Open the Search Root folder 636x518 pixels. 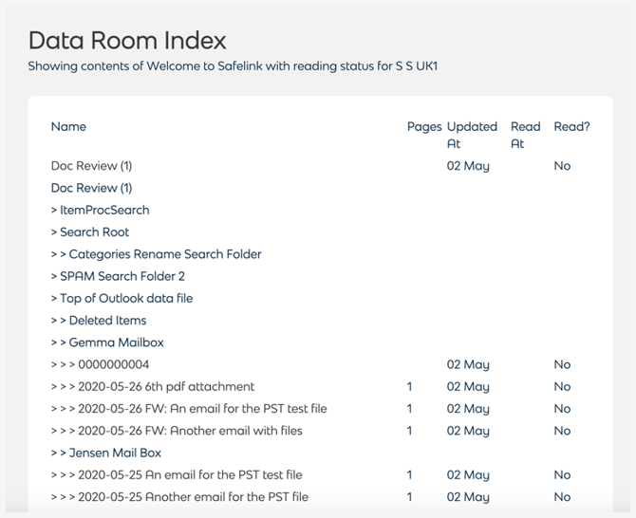point(95,231)
